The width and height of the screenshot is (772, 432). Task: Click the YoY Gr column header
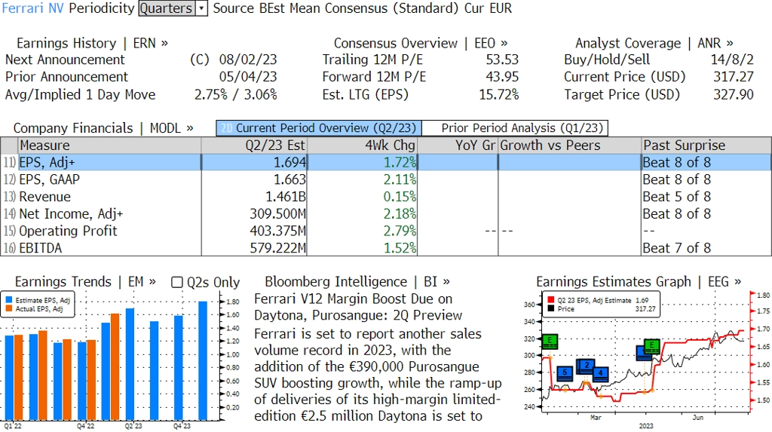pos(458,146)
